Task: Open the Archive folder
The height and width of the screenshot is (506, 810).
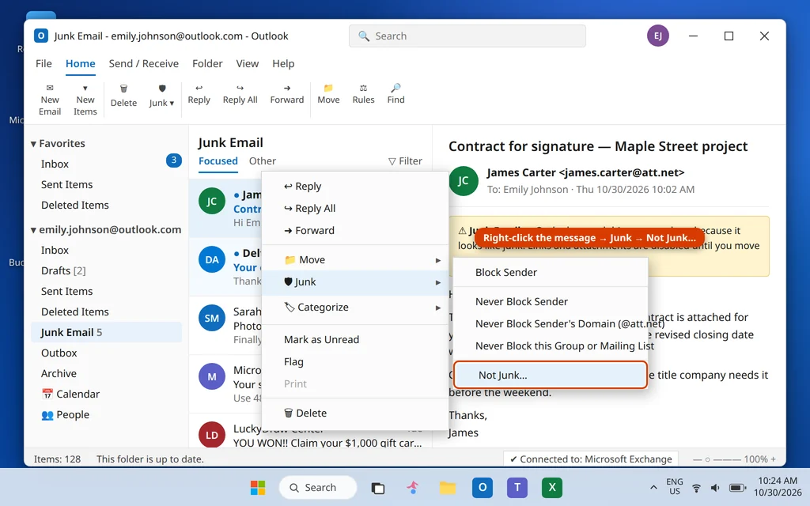Action: [107, 373]
